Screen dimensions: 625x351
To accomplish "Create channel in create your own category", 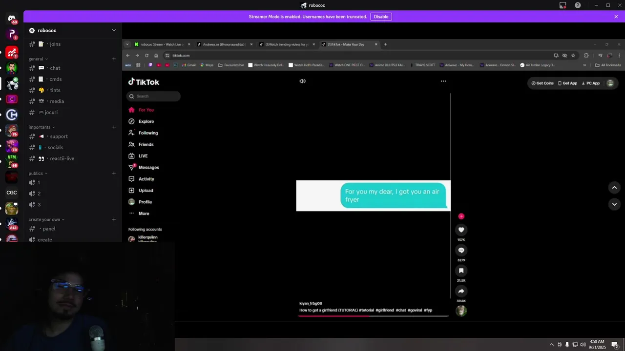I will pos(114,219).
